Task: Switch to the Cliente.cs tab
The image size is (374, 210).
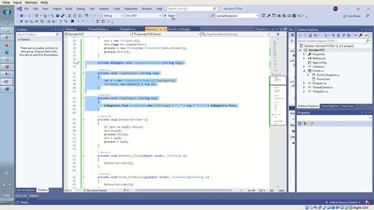Action: tap(71, 29)
